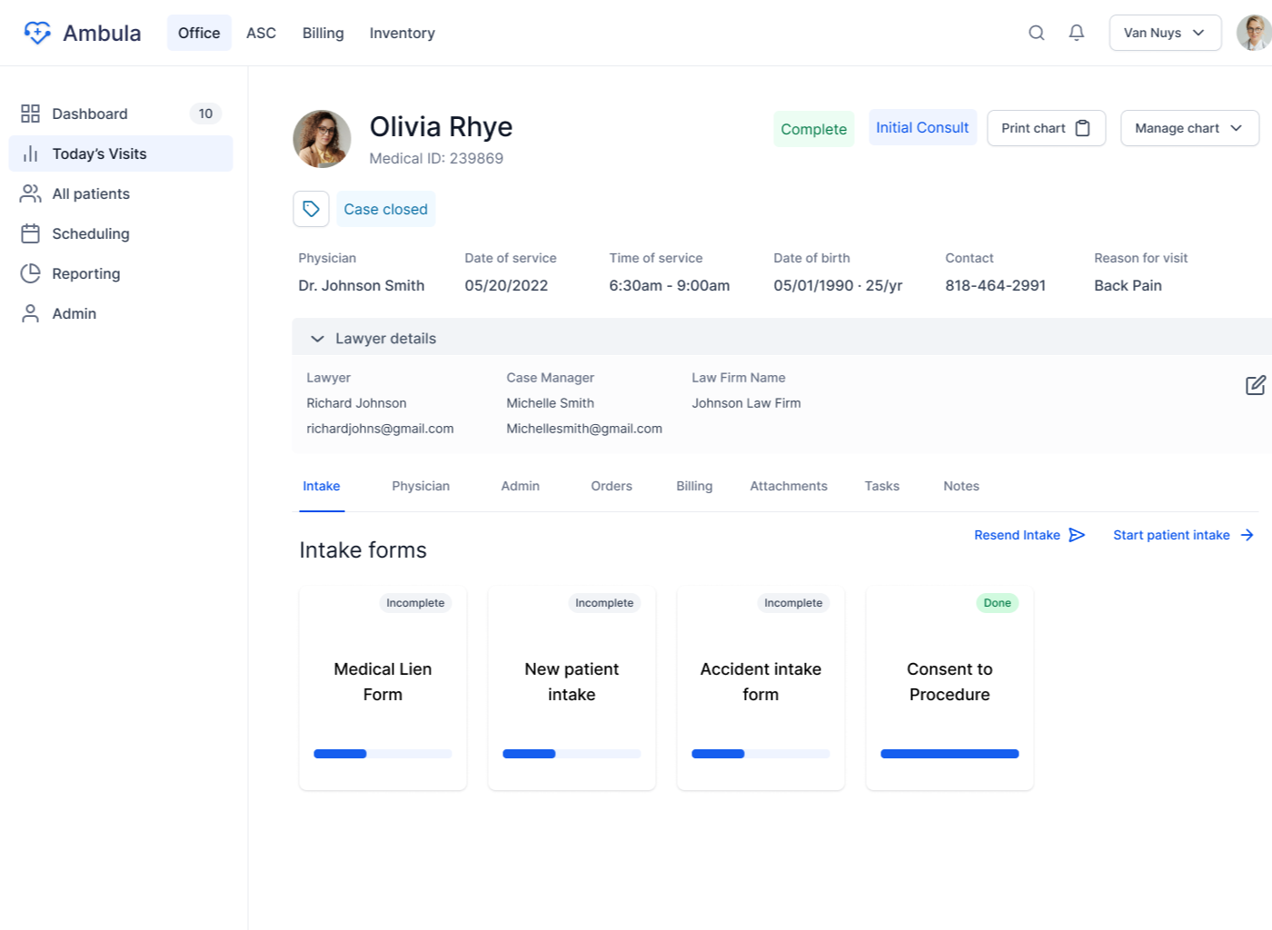Open All patients via the people icon

pos(29,193)
